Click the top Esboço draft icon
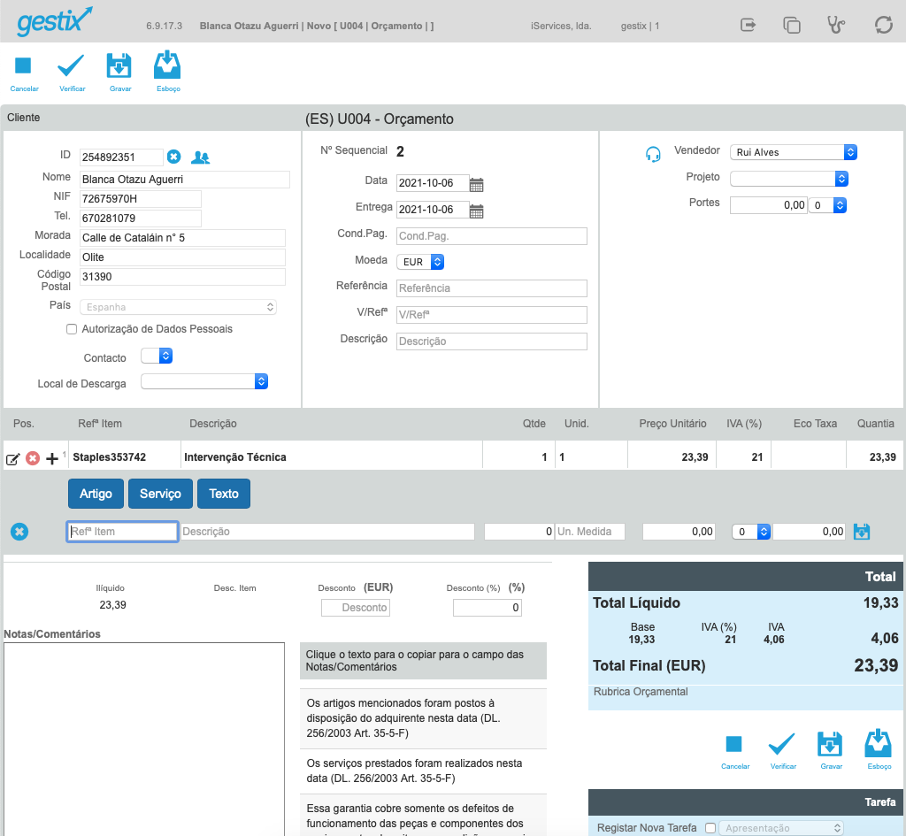 167,65
